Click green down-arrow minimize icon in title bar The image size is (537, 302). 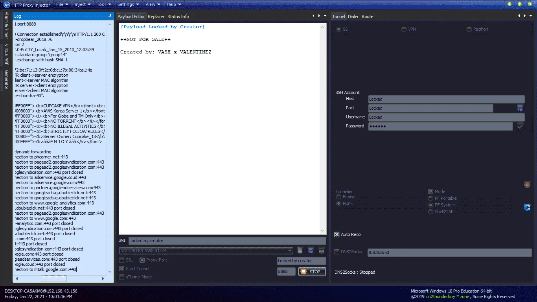pyautogui.click(x=510, y=4)
